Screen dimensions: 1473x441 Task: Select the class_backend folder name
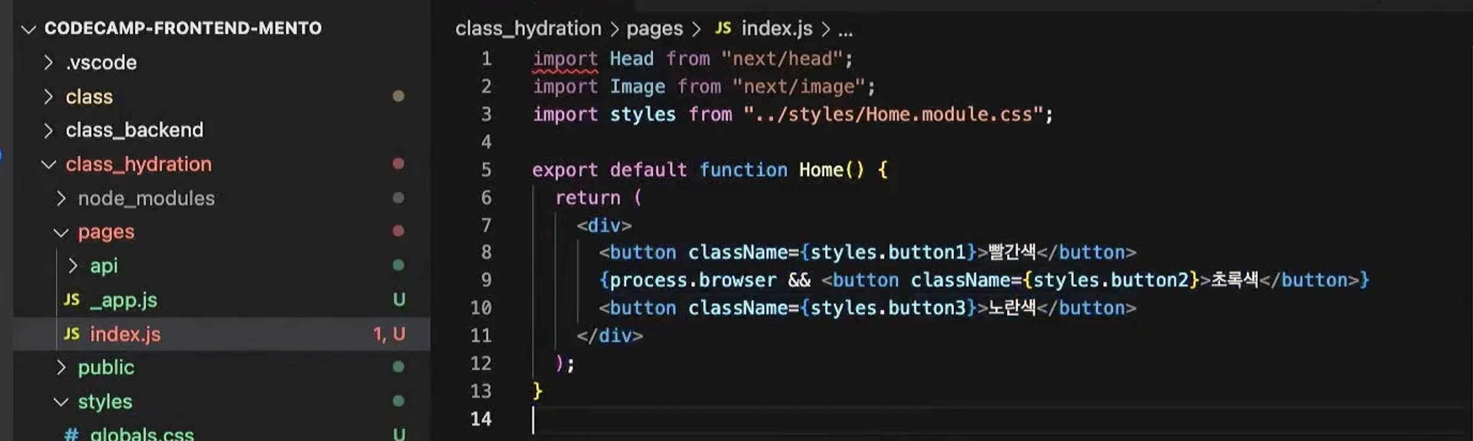click(134, 130)
